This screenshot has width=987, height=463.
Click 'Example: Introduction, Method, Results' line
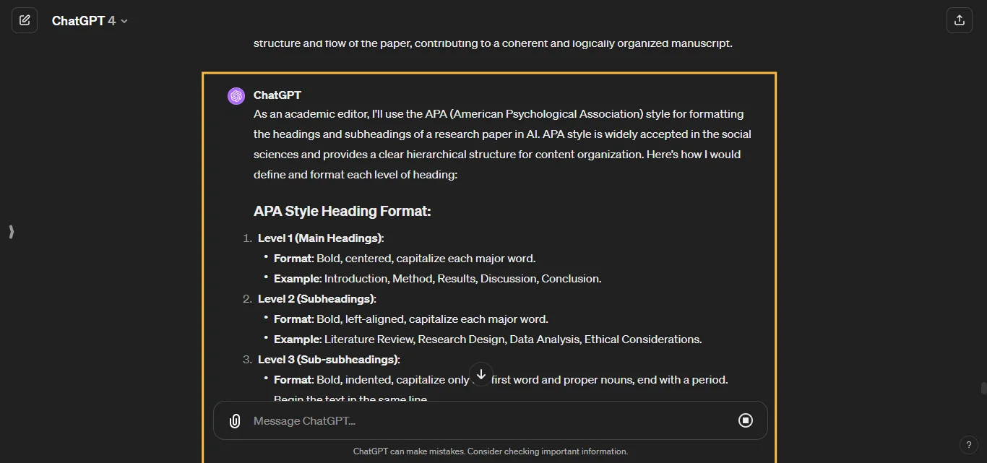pos(437,279)
